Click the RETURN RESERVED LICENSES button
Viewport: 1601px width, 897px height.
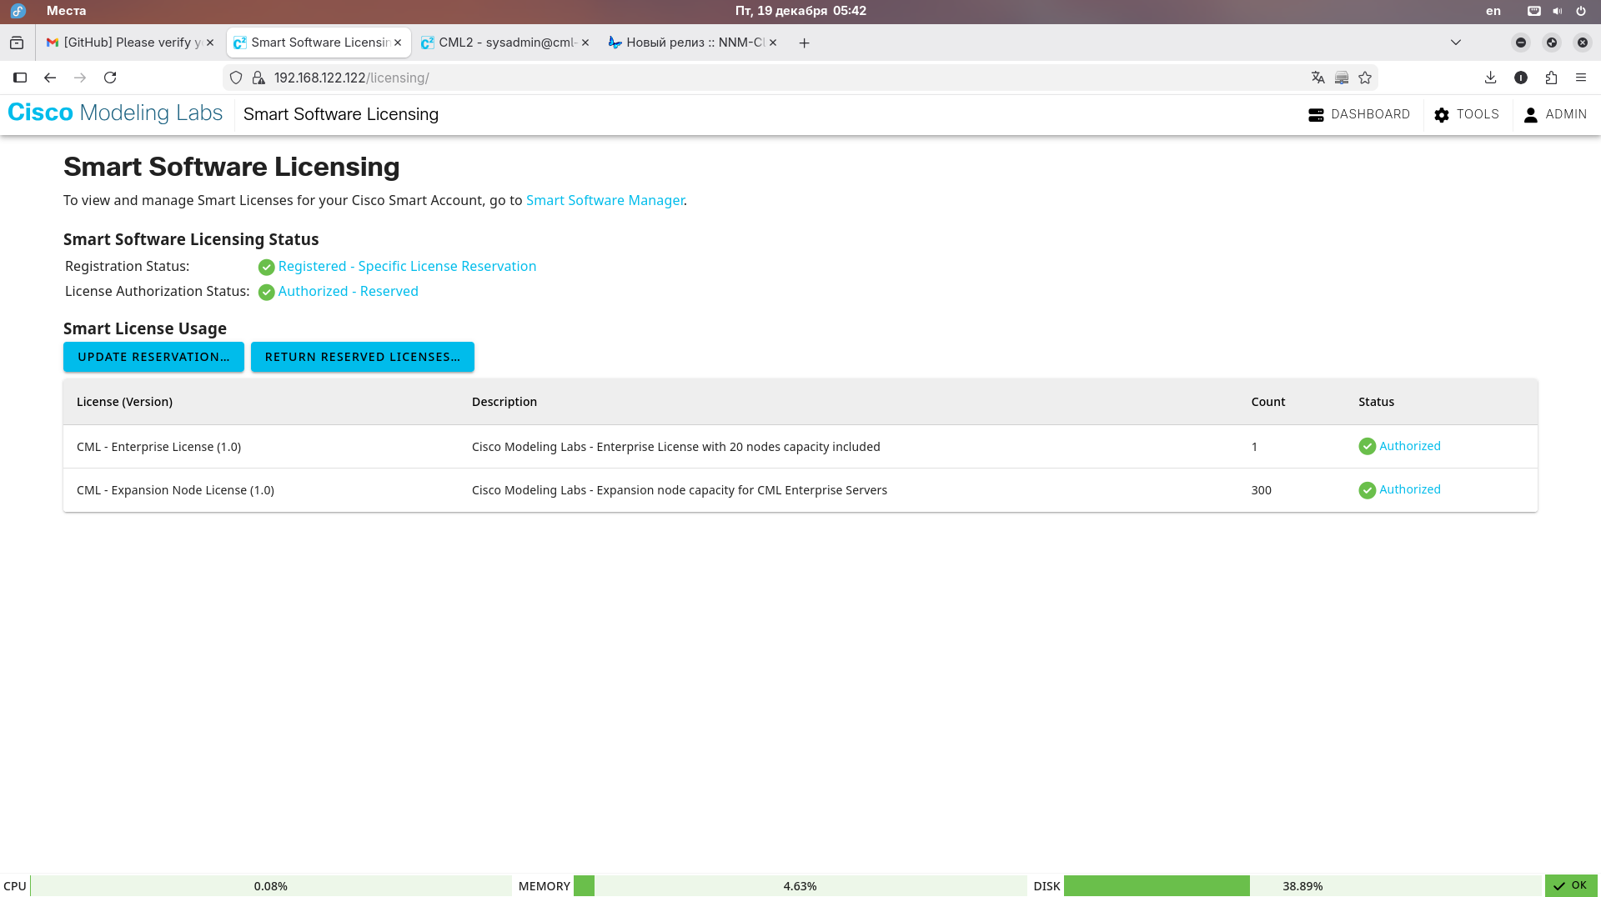click(x=362, y=357)
